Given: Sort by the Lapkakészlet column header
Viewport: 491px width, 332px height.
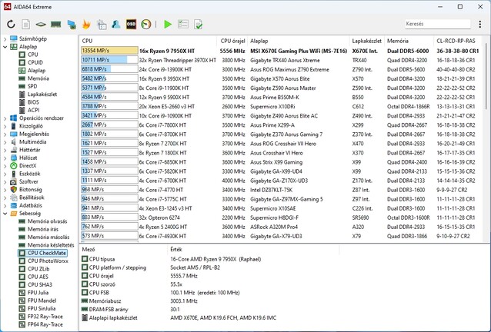Looking at the screenshot, I should click(367, 41).
